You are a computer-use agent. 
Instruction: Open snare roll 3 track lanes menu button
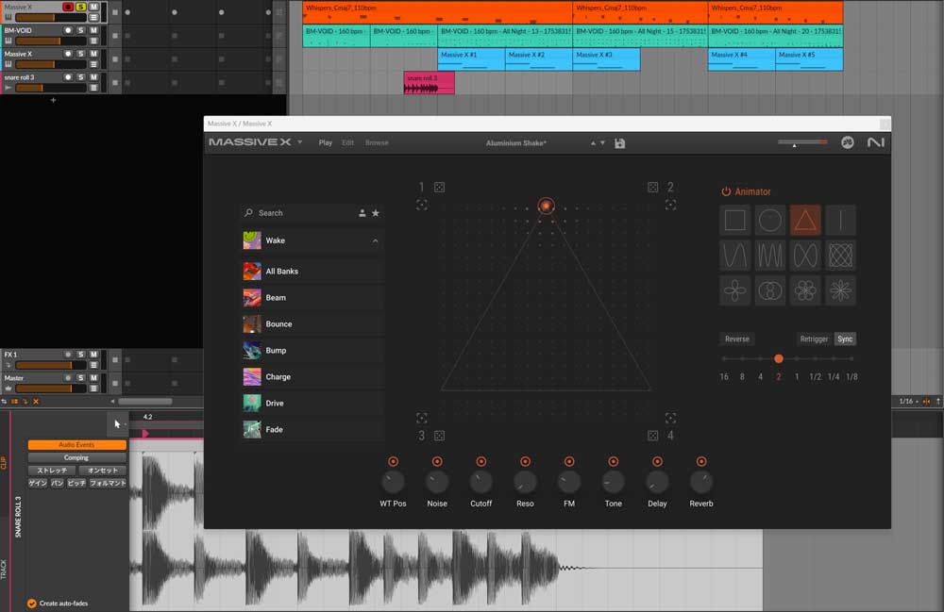[x=93, y=88]
